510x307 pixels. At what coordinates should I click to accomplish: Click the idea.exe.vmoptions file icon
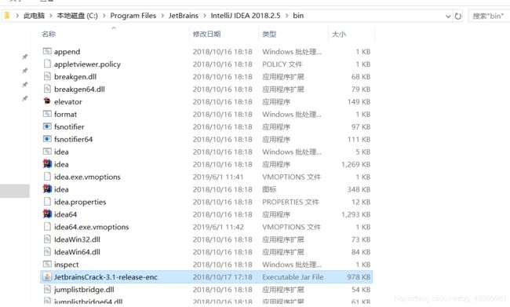tap(48, 176)
